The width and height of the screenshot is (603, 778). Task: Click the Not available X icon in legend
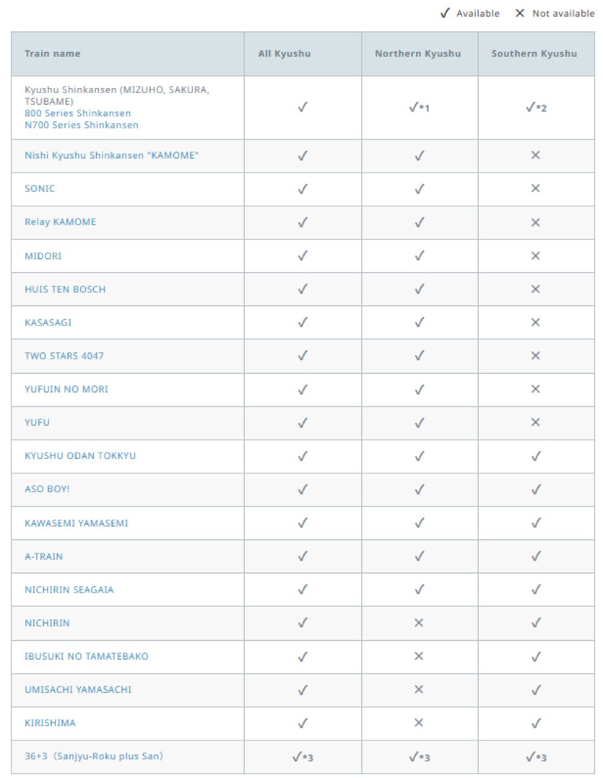(x=520, y=13)
